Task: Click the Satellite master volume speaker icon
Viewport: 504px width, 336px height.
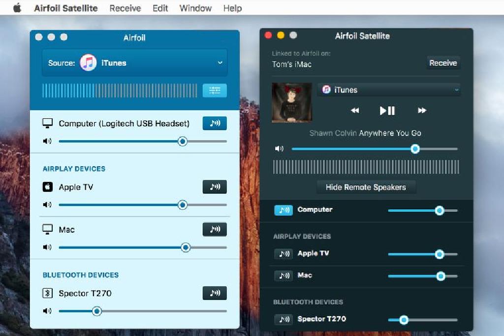Action: (x=279, y=149)
